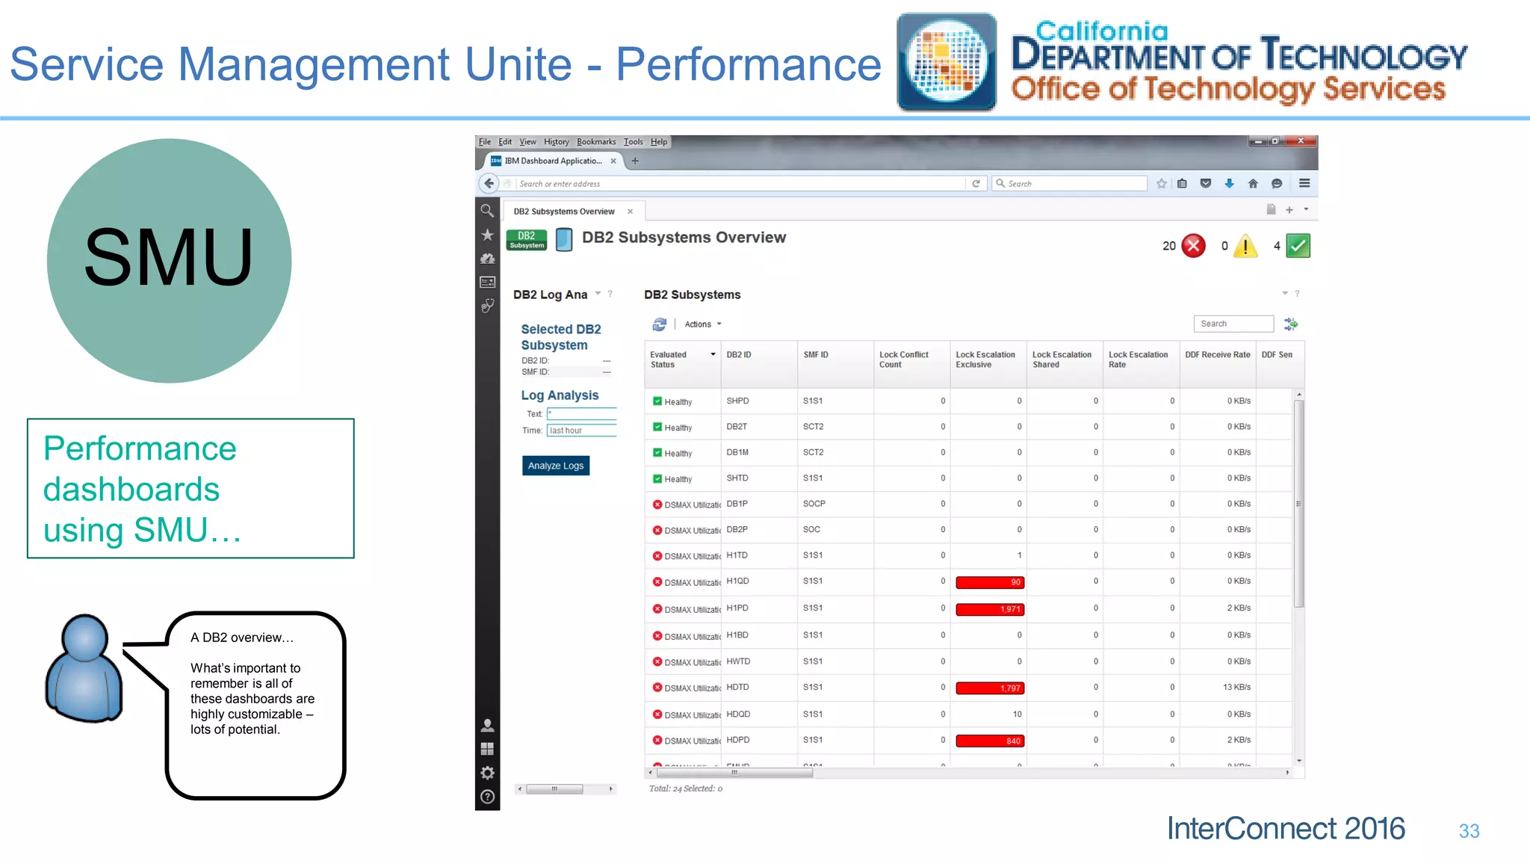Go to the browser home icon

tap(1253, 183)
